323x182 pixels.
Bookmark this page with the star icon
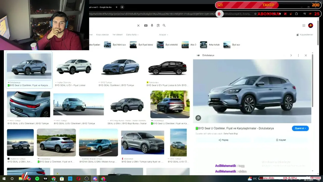coord(255,14)
